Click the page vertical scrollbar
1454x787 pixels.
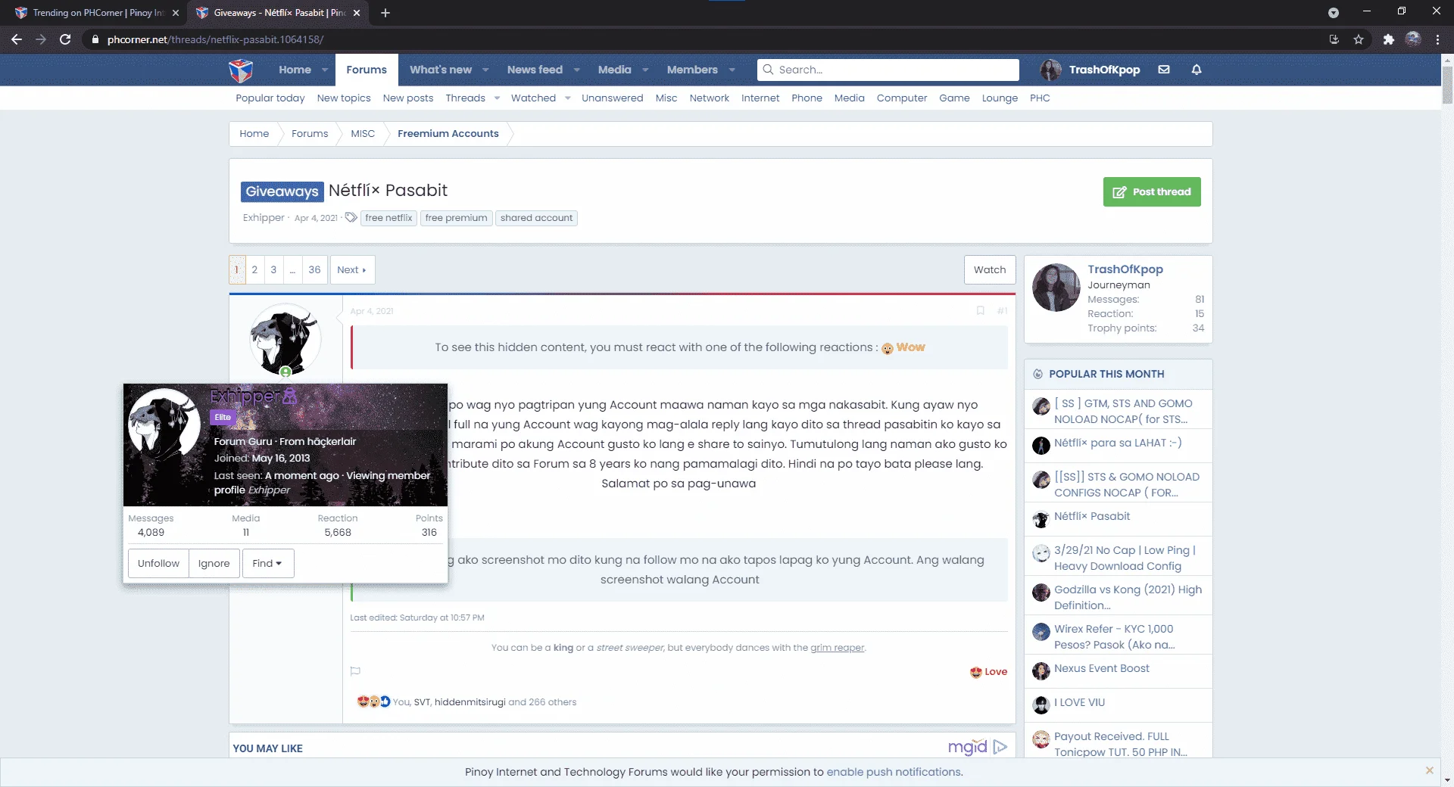coord(1447,83)
